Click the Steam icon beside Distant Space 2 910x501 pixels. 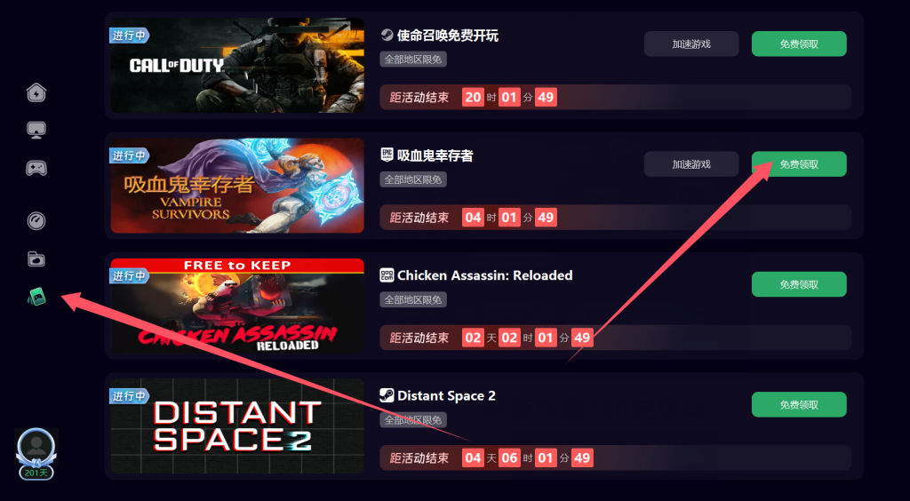387,395
